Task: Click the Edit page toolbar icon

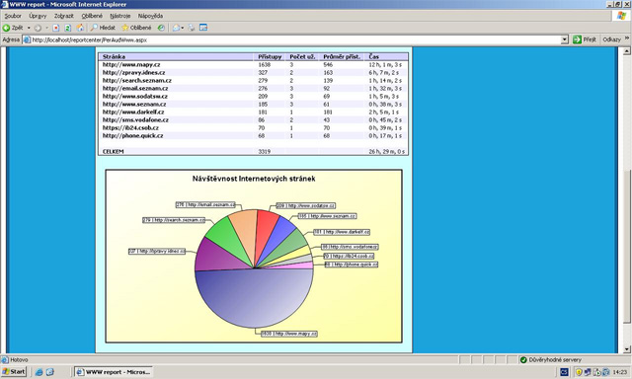Action: [203, 28]
